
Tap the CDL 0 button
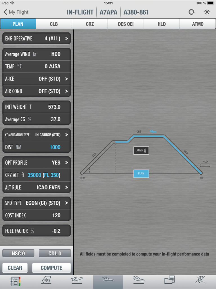[x=55, y=253]
